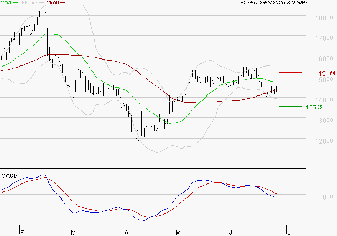This screenshot has width=337, height=236.
Task: Click the 120.00 price axis label
Action: click(324, 142)
